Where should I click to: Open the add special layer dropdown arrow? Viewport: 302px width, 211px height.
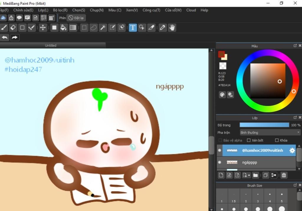point(249,175)
